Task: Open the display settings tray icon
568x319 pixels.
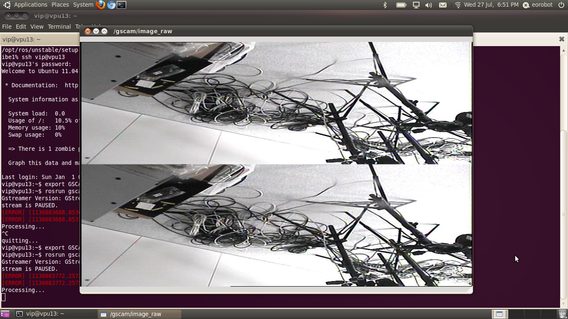Action: [416, 5]
